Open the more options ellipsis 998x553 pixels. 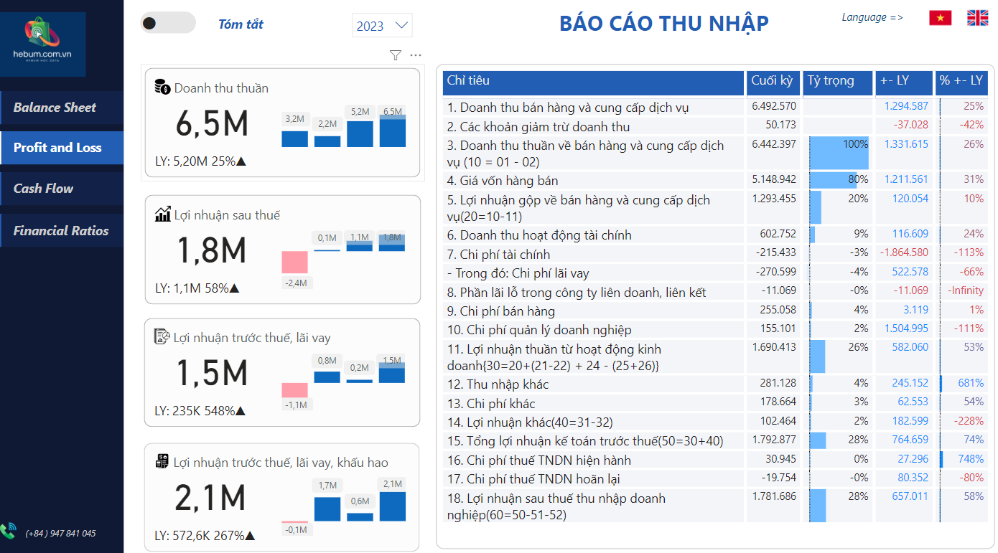(x=416, y=55)
